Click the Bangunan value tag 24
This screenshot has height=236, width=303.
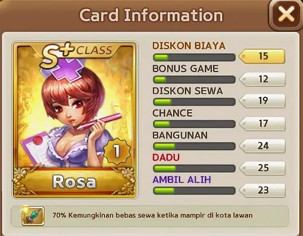pos(262,146)
